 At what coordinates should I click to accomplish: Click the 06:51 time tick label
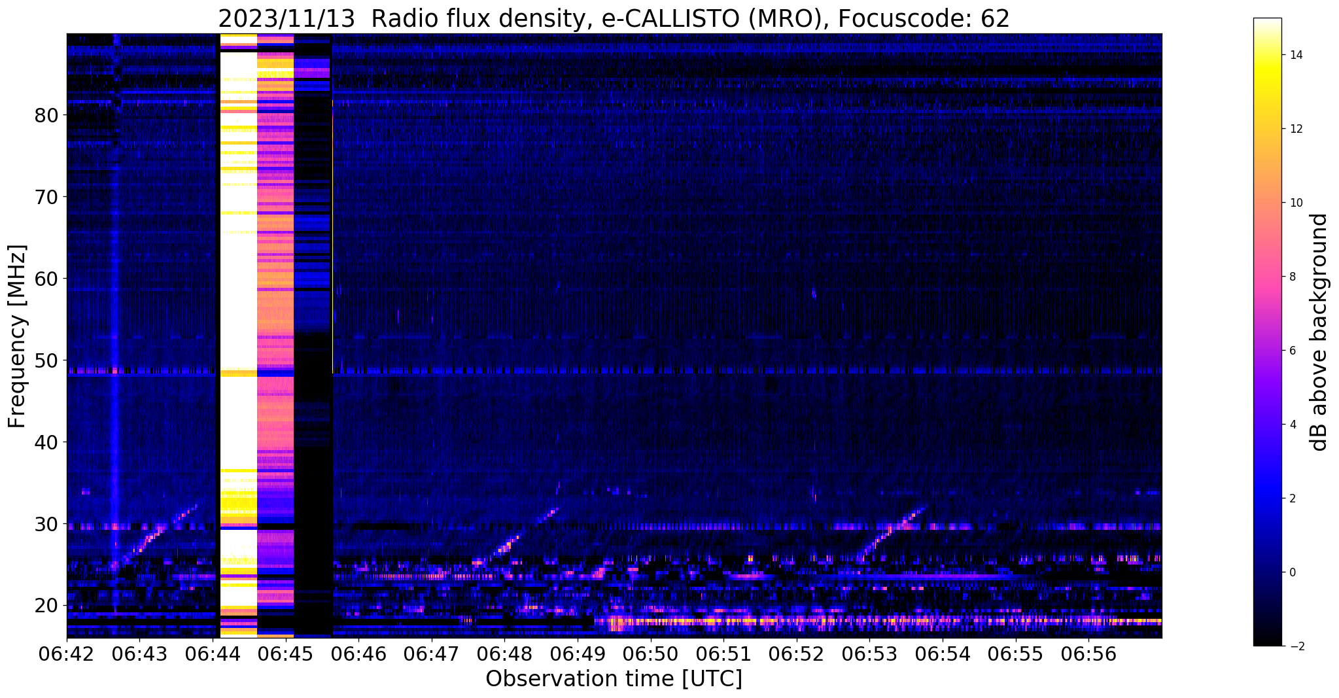723,654
